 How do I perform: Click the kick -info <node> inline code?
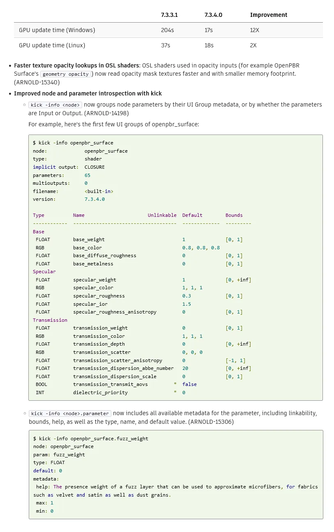point(55,105)
